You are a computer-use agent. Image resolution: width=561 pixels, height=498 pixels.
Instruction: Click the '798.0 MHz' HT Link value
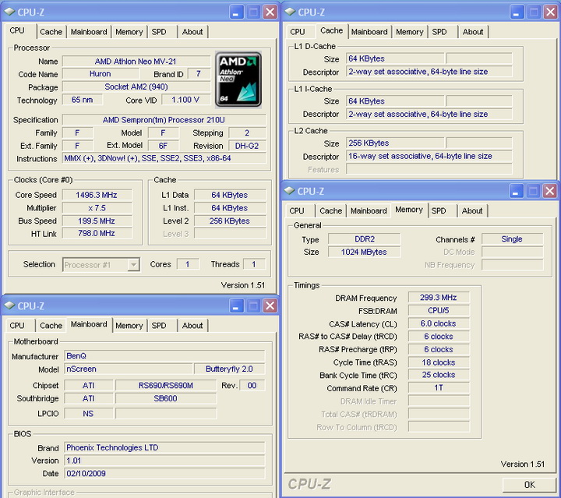[x=97, y=233]
